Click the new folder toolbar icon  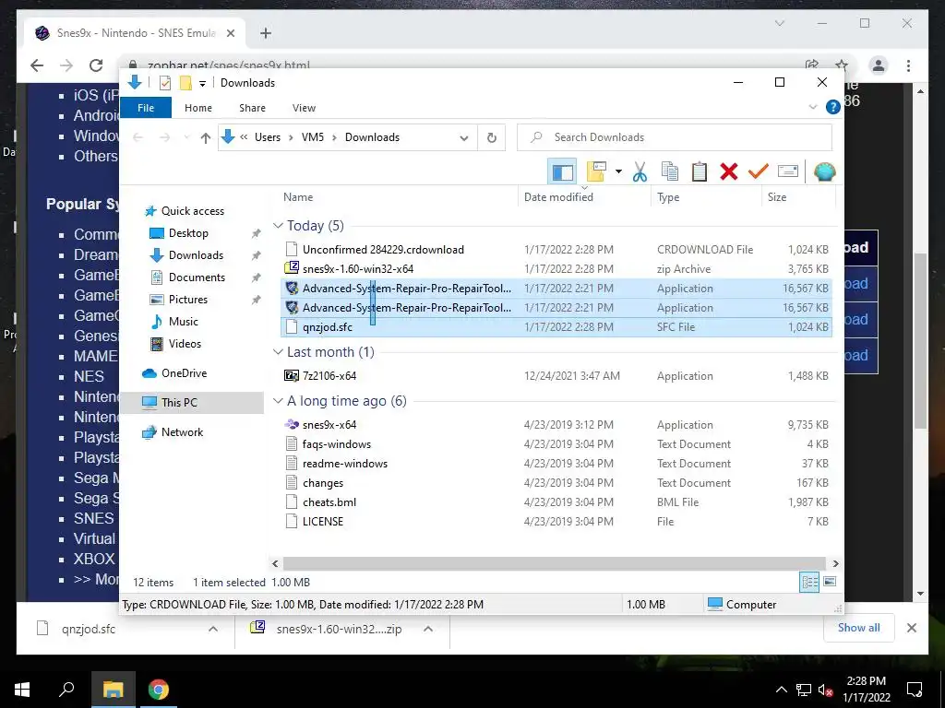(x=596, y=172)
